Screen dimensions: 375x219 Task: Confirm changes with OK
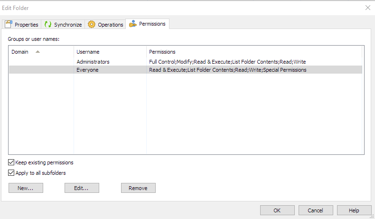277,210
